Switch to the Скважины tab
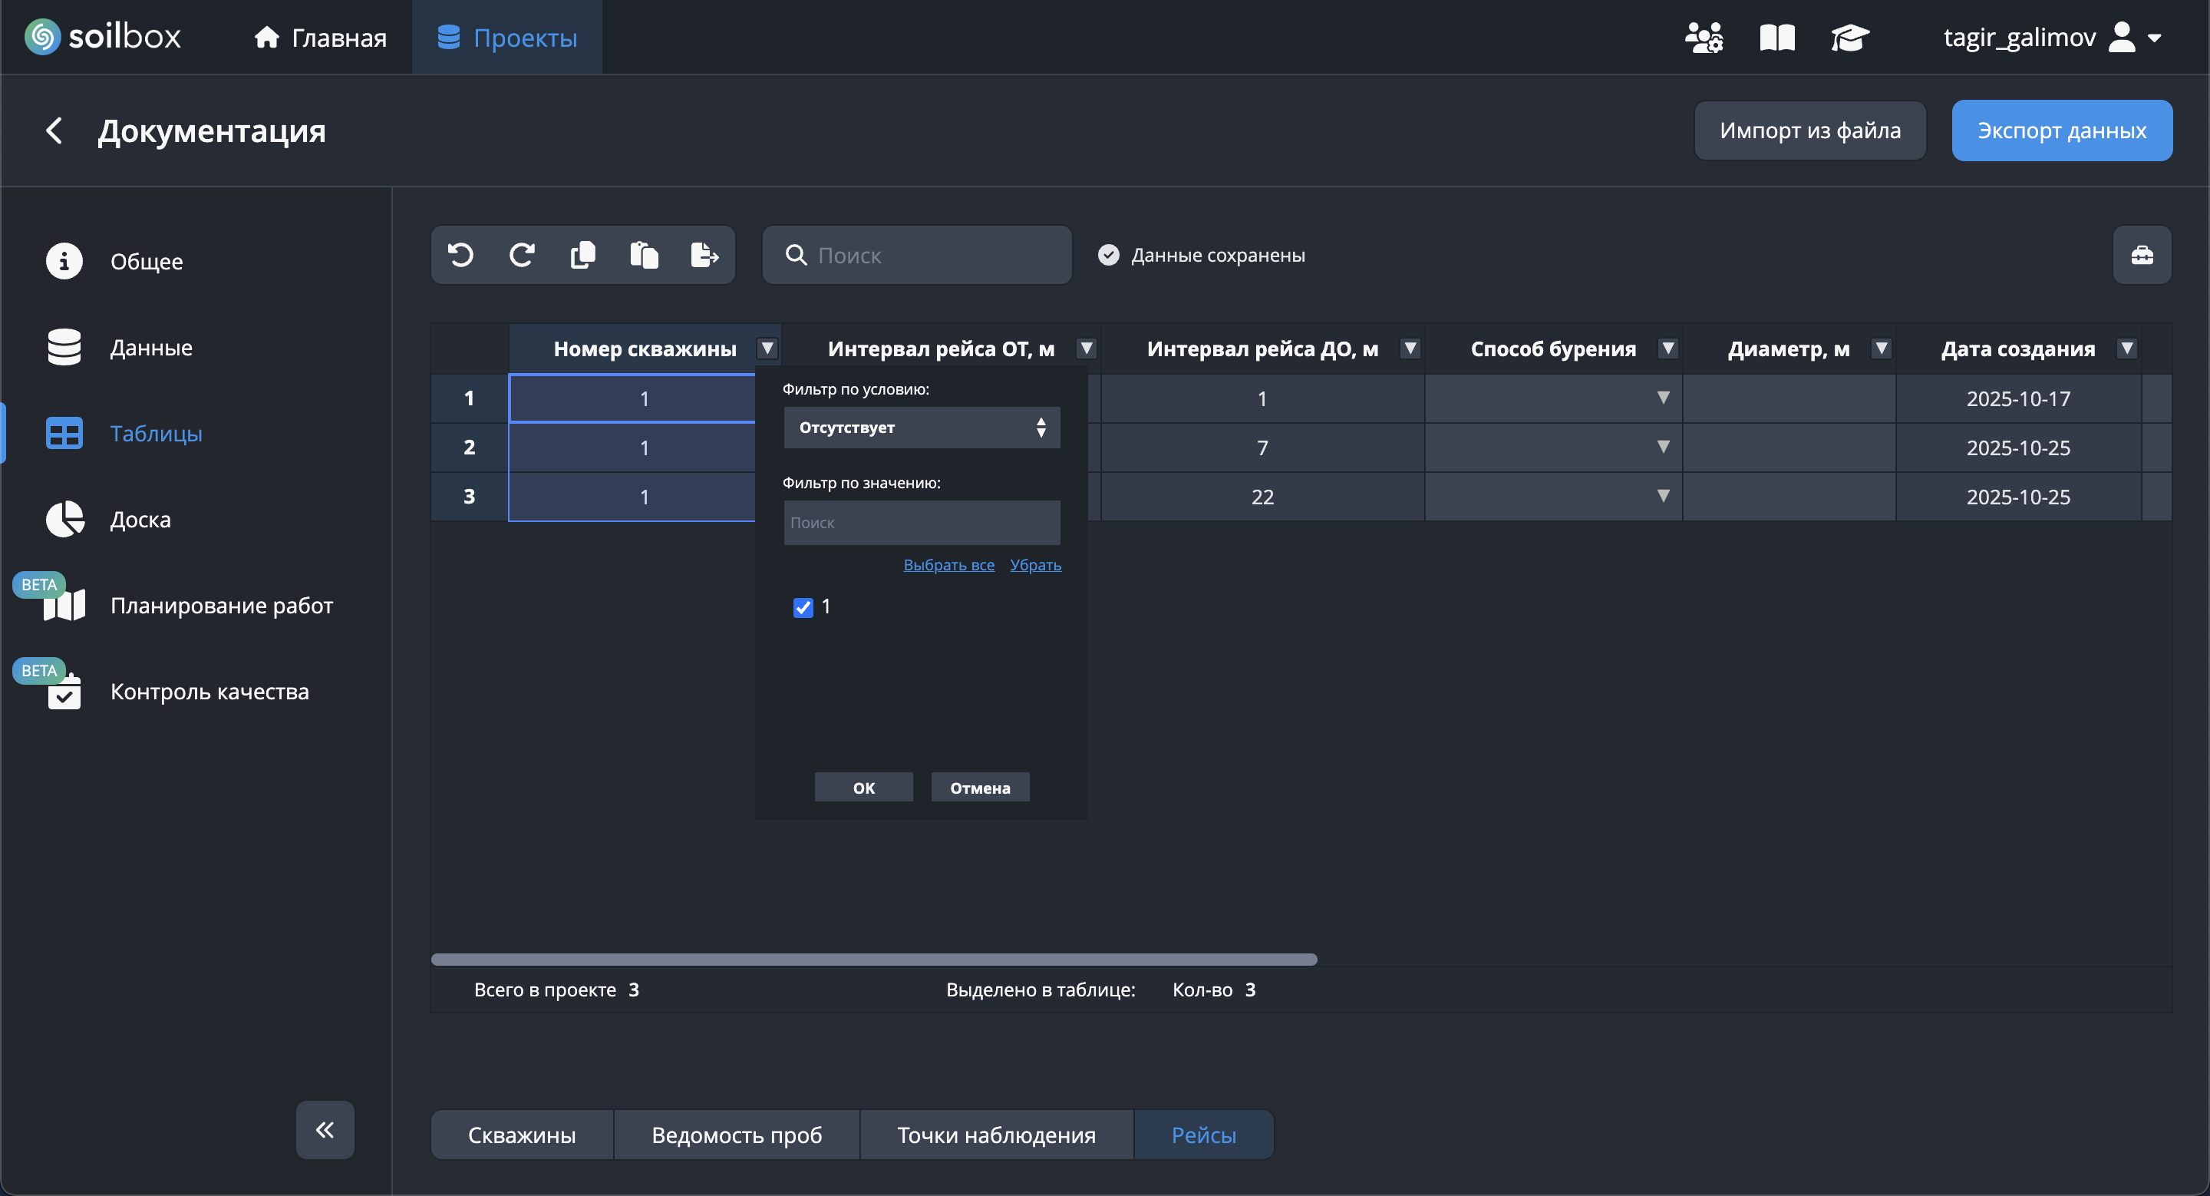 point(522,1135)
